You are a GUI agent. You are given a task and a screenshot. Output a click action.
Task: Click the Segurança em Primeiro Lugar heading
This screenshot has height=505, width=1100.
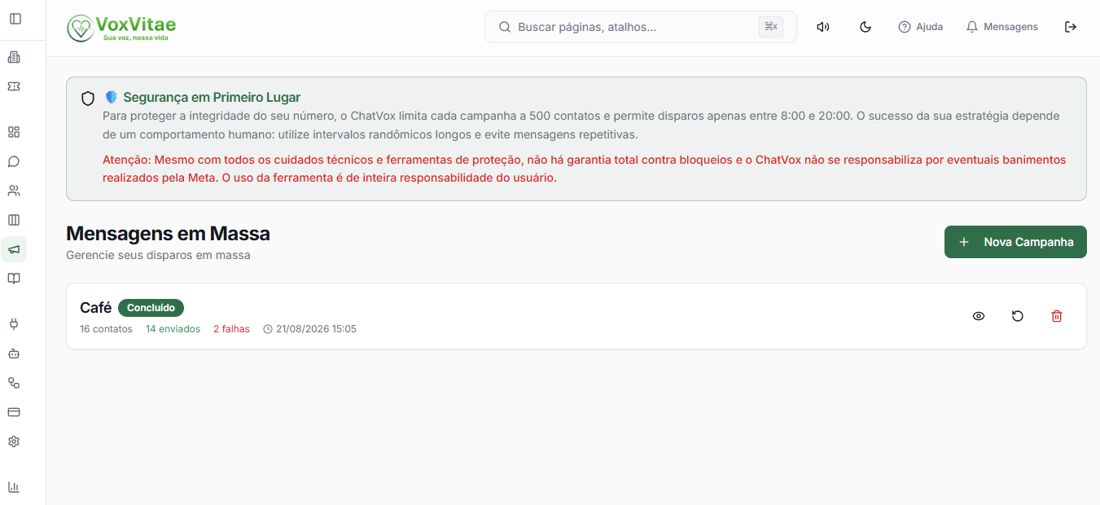tap(212, 97)
